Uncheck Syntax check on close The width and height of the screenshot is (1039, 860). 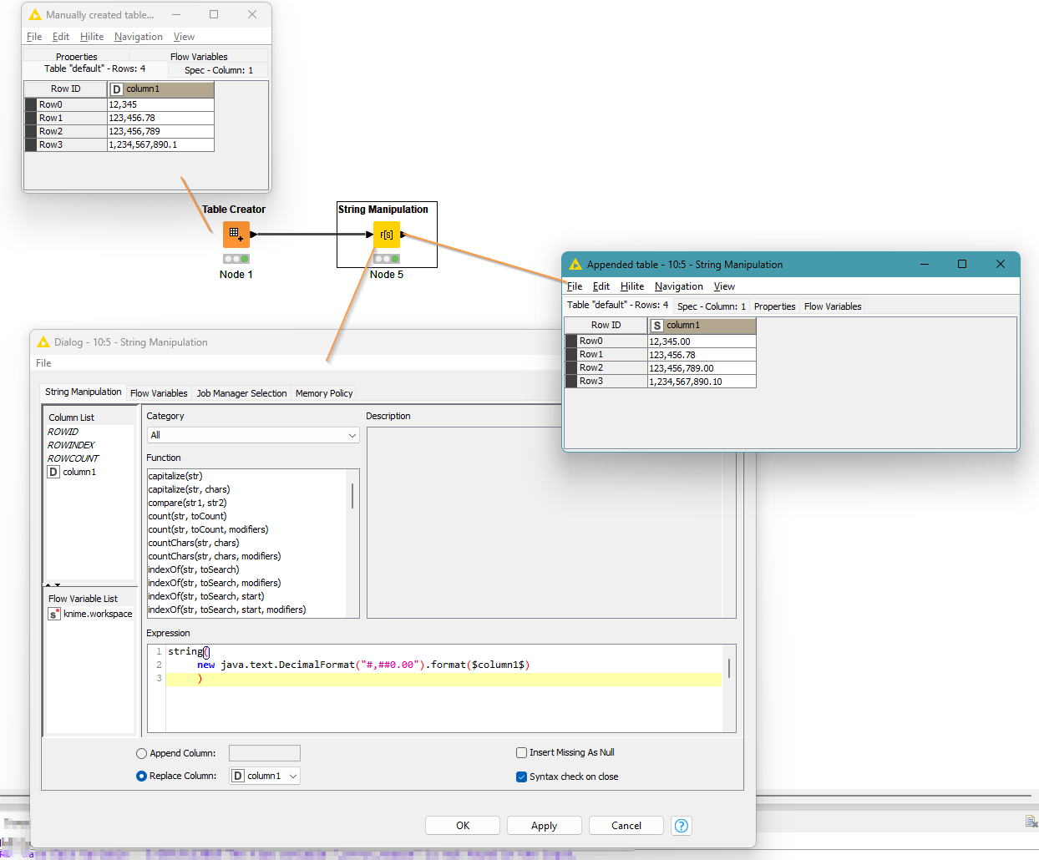[521, 777]
